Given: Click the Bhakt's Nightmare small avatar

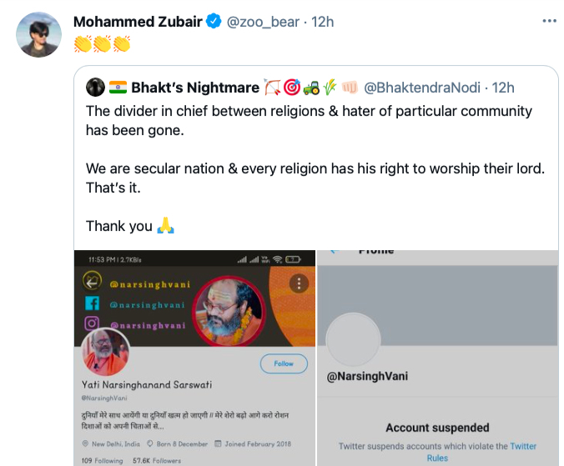Looking at the screenshot, I should [95, 87].
